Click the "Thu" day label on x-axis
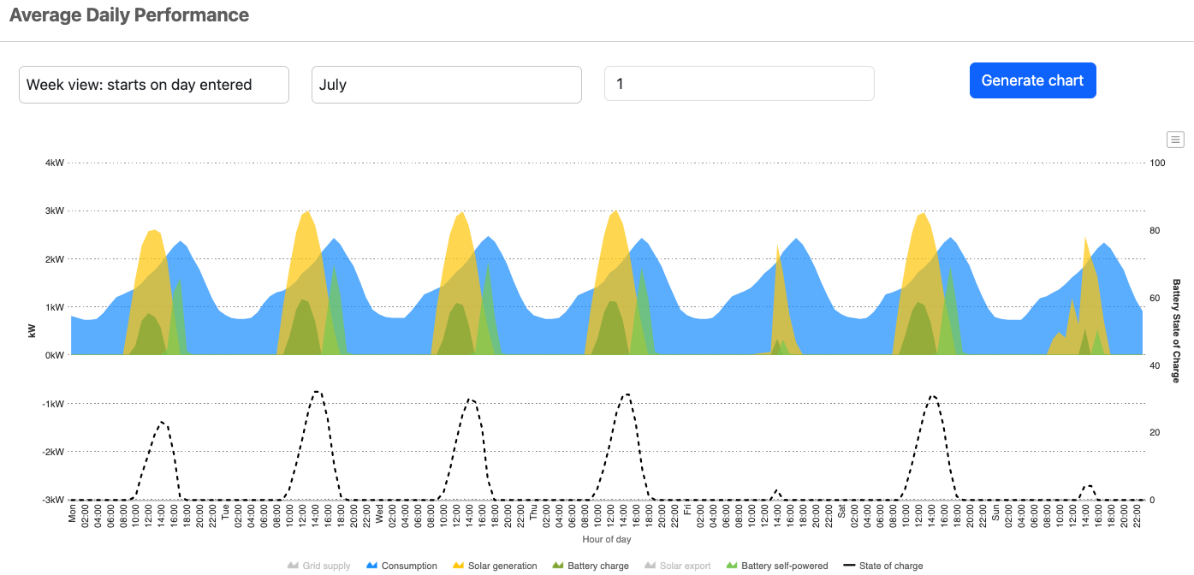This screenshot has height=575, width=1194. point(533,513)
